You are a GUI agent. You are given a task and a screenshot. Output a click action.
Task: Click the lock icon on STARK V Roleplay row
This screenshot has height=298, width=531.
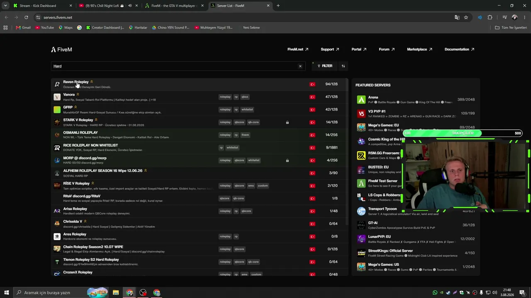287,123
